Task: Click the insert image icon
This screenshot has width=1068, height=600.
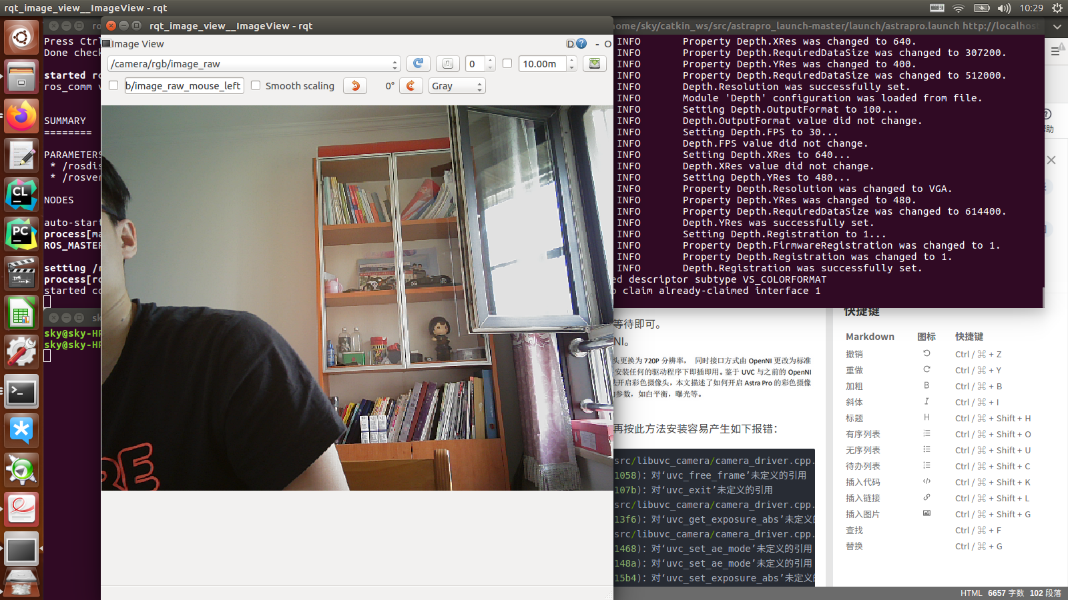Action: pyautogui.click(x=926, y=513)
